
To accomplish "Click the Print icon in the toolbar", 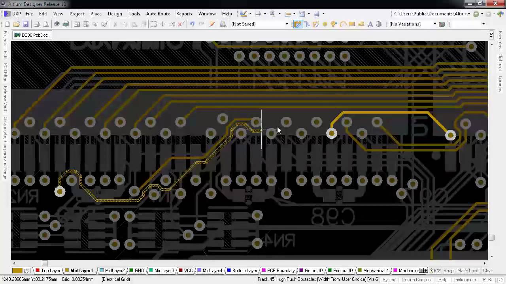I will click(x=36, y=24).
